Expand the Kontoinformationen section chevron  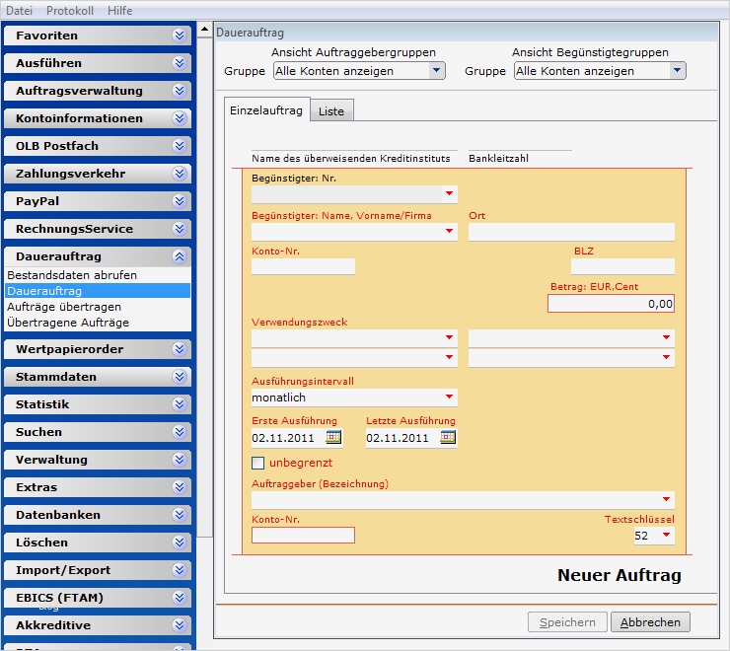click(180, 118)
